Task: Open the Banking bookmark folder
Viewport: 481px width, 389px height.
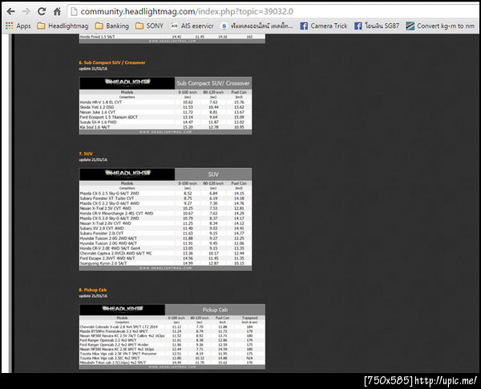Action: pyautogui.click(x=112, y=26)
